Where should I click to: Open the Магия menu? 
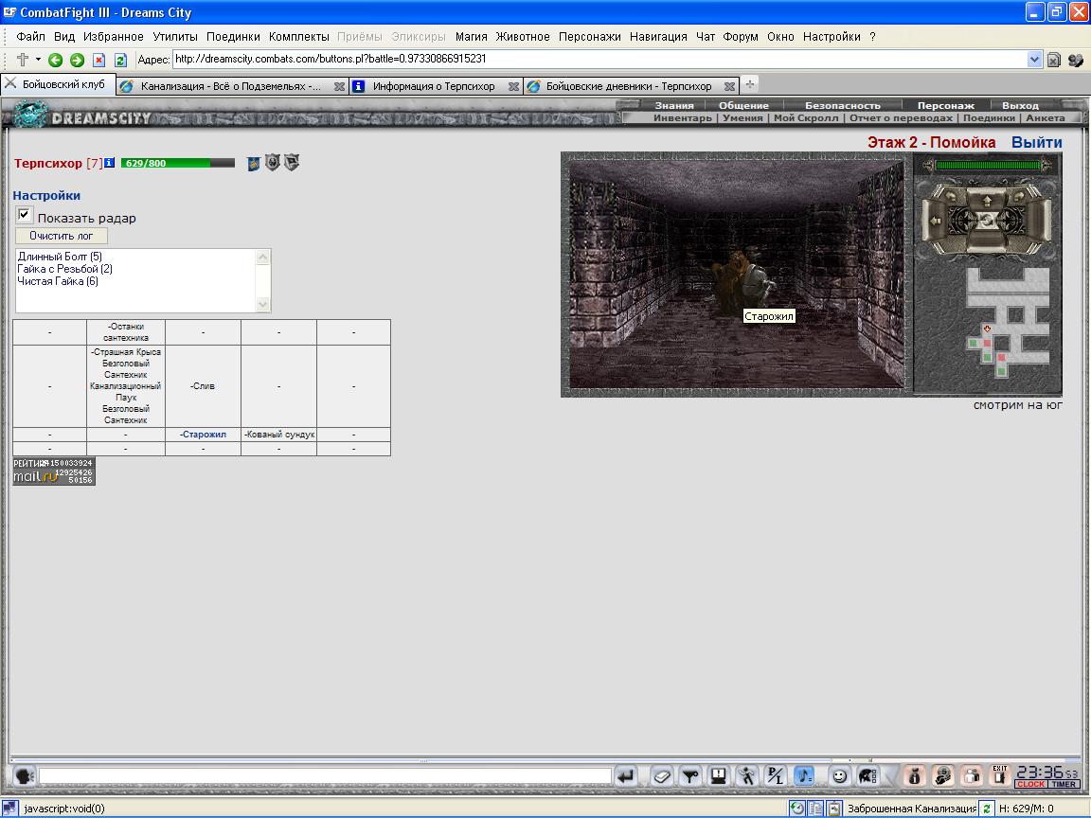pyautogui.click(x=471, y=37)
